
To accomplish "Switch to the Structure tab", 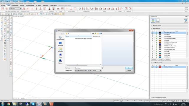I will click(x=3, y=6).
